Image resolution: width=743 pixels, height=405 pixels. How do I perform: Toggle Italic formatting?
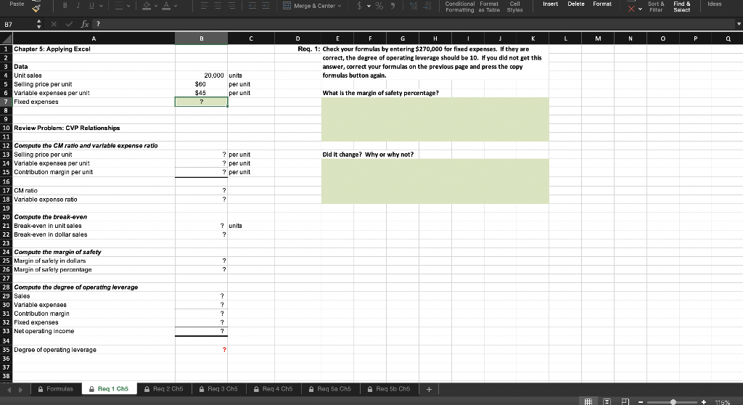tap(78, 6)
